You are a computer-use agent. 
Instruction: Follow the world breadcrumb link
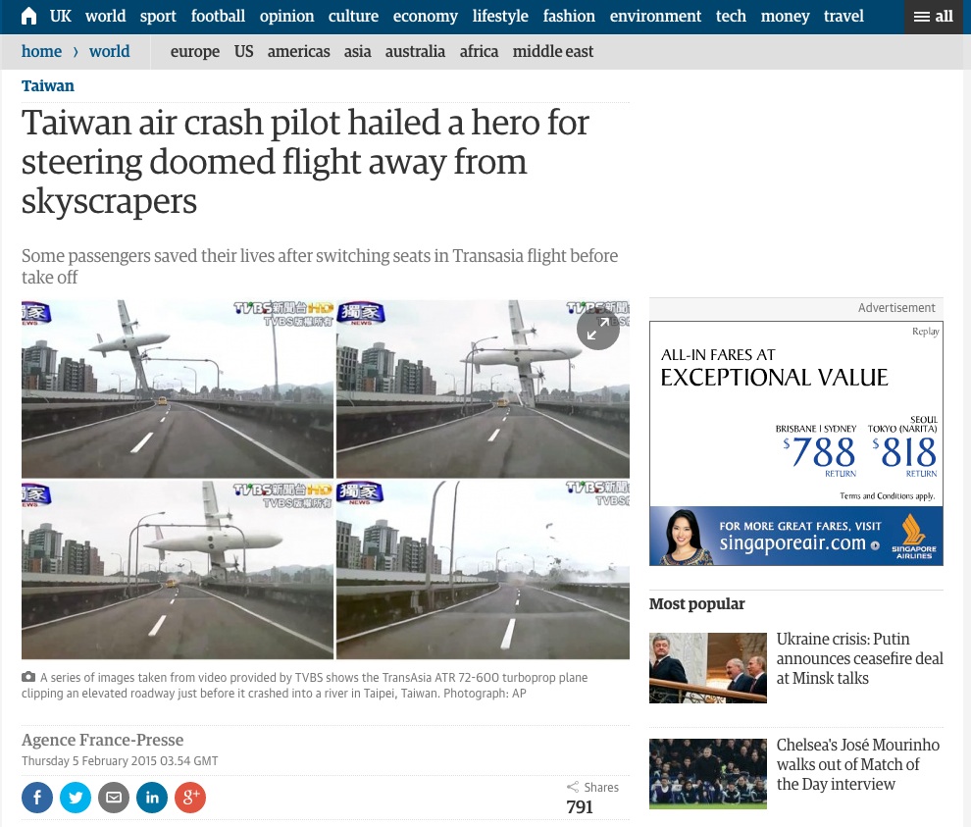tap(110, 51)
